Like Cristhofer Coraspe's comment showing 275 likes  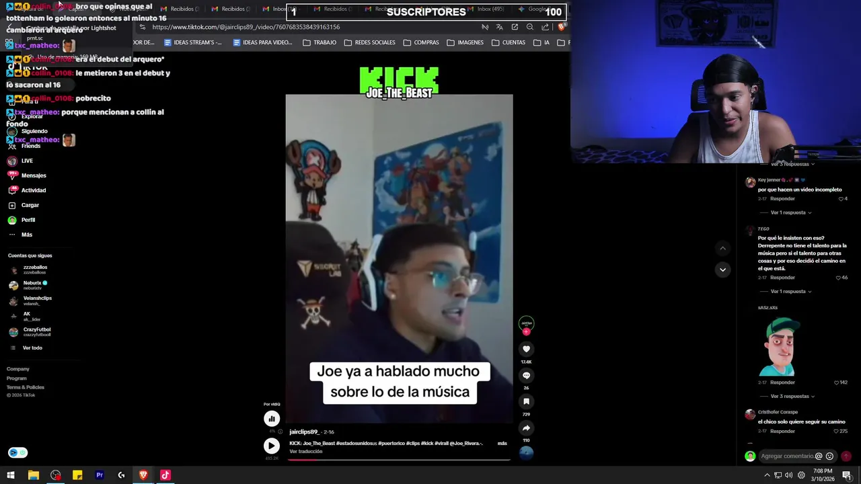pyautogui.click(x=836, y=431)
